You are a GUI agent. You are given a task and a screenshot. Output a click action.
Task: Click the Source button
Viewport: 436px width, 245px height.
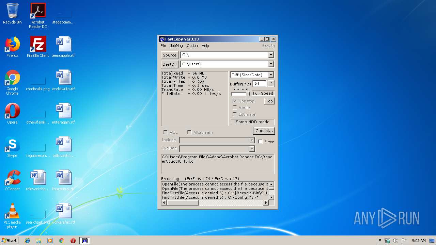point(170,55)
